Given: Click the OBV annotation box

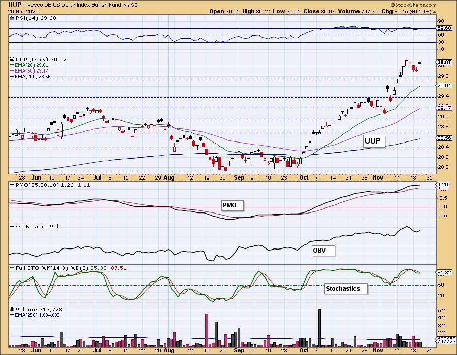Looking at the screenshot, I should tap(323, 251).
